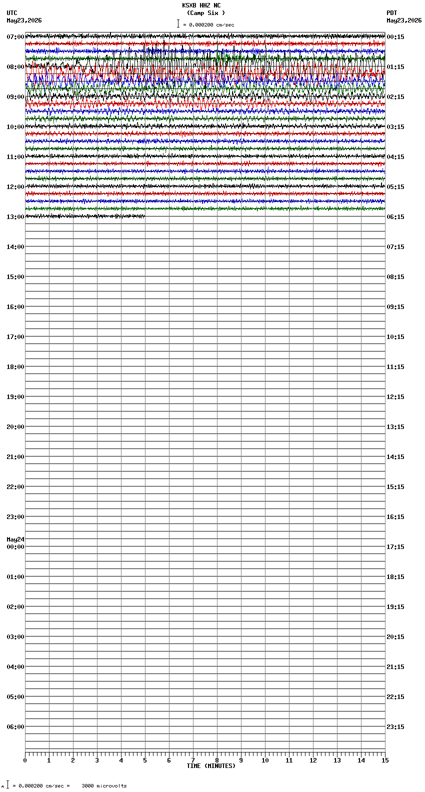Click the 02:15 PDT row label
The image size is (425, 792).
(x=395, y=97)
